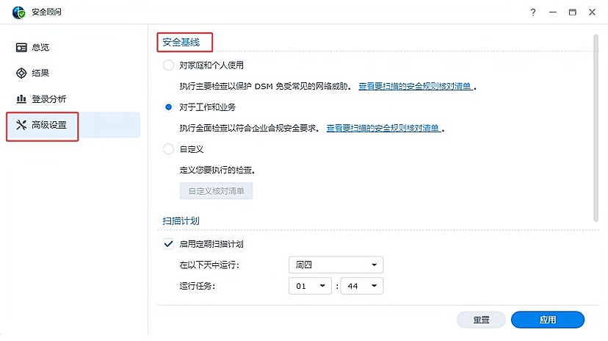Open the help question mark icon

[x=532, y=12]
